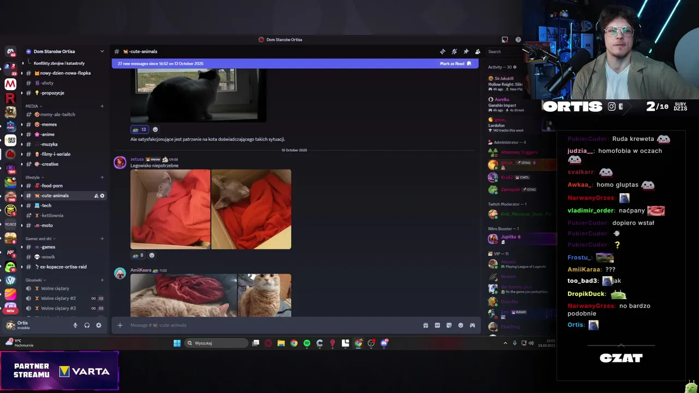Open the Discord inbox icon
699x393 pixels.
tap(505, 39)
